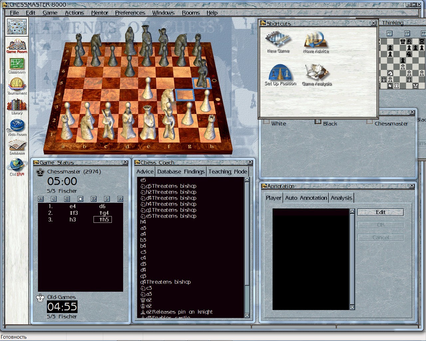This screenshot has width=426, height=341.
Task: Tick the Chessmaster checkbox
Action: coord(369,122)
